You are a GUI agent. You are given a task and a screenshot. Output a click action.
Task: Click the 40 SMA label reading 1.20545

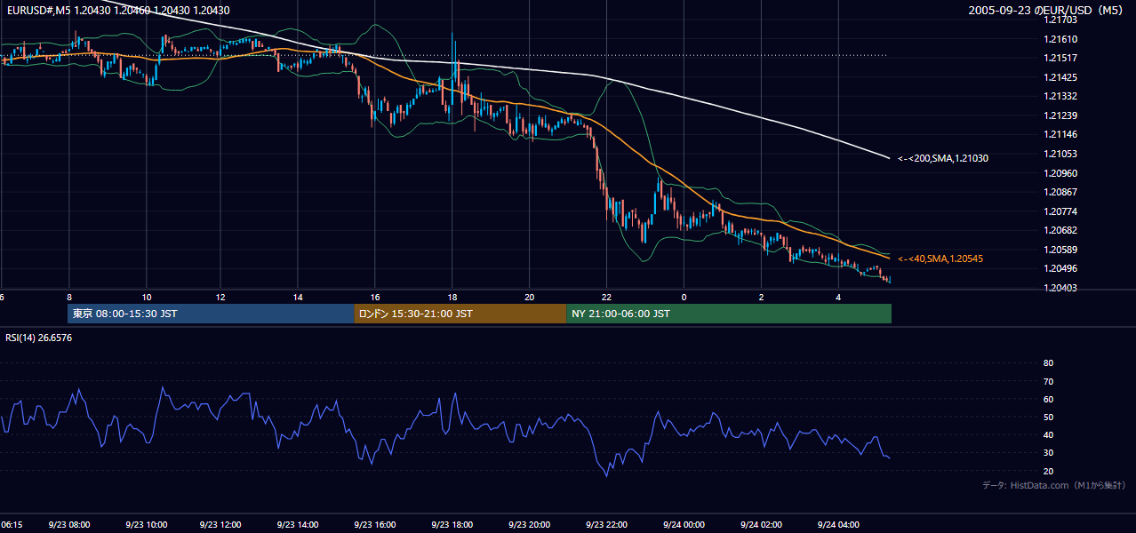(x=940, y=259)
